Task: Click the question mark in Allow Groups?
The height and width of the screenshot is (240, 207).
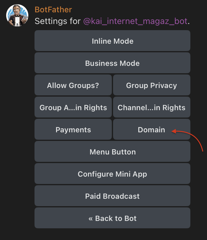Action: (x=97, y=85)
